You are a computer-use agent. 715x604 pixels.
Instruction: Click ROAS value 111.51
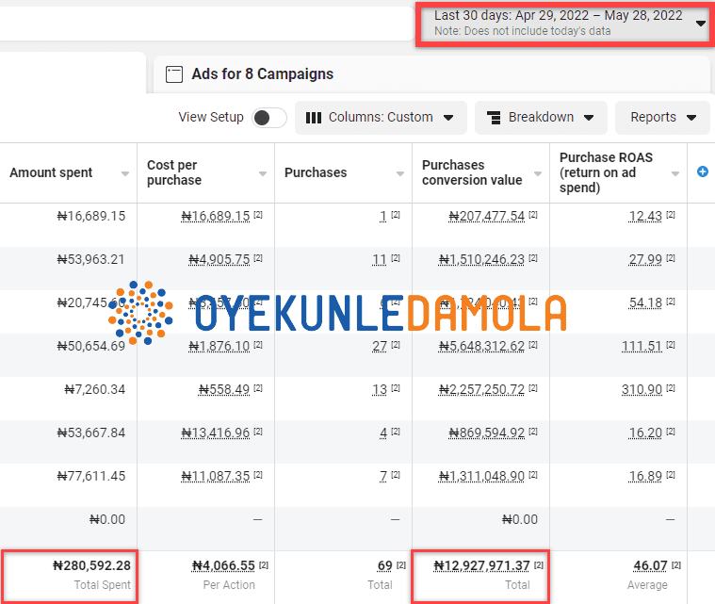click(642, 346)
